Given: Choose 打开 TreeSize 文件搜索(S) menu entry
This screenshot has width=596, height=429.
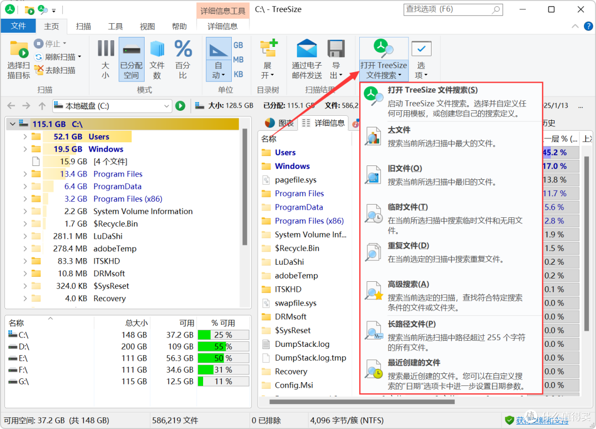Looking at the screenshot, I should pos(451,102).
